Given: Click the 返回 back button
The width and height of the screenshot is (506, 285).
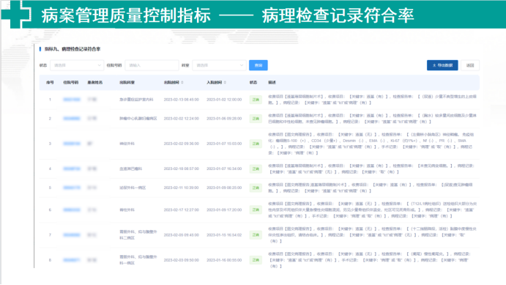Looking at the screenshot, I should pos(470,65).
